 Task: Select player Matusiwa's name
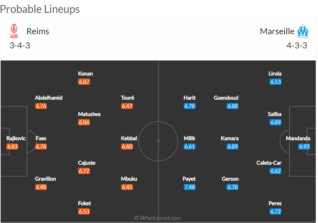pos(89,114)
